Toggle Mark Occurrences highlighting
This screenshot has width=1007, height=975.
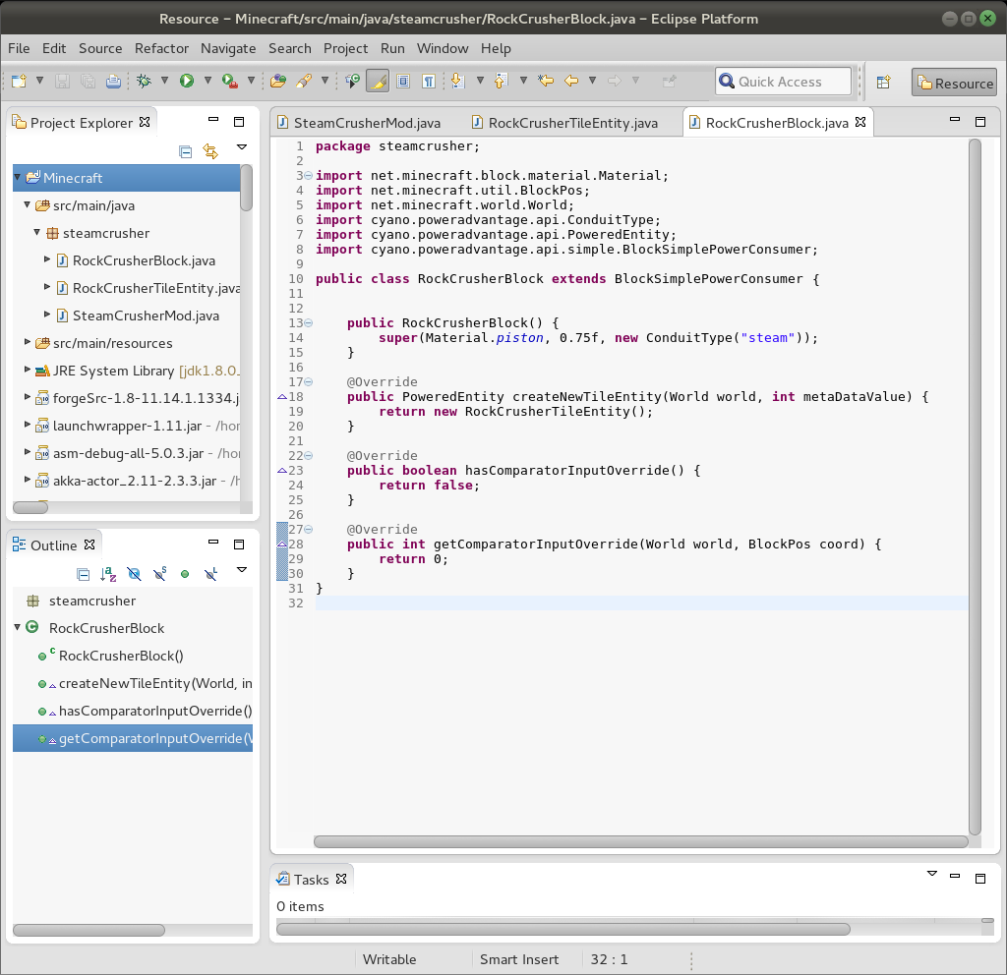point(377,81)
